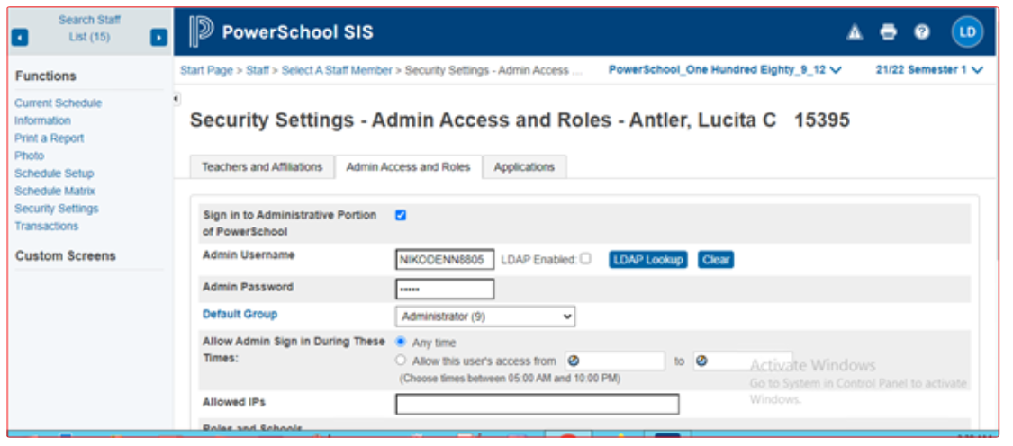The width and height of the screenshot is (1013, 446).
Task: Click into the Allowed IPs field
Action: click(537, 404)
